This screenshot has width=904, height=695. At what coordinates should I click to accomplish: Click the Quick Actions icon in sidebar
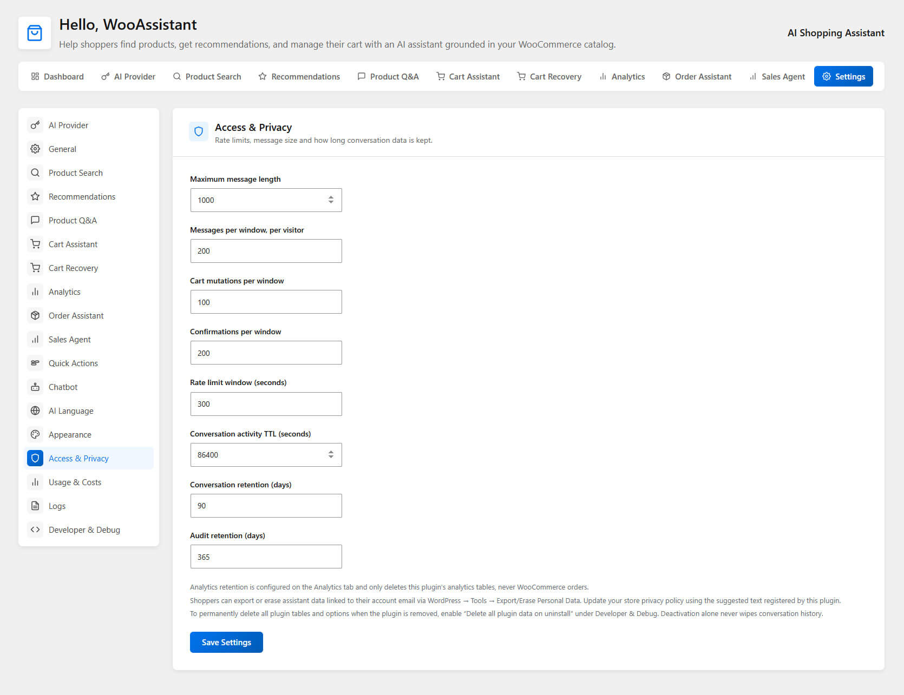coord(35,363)
